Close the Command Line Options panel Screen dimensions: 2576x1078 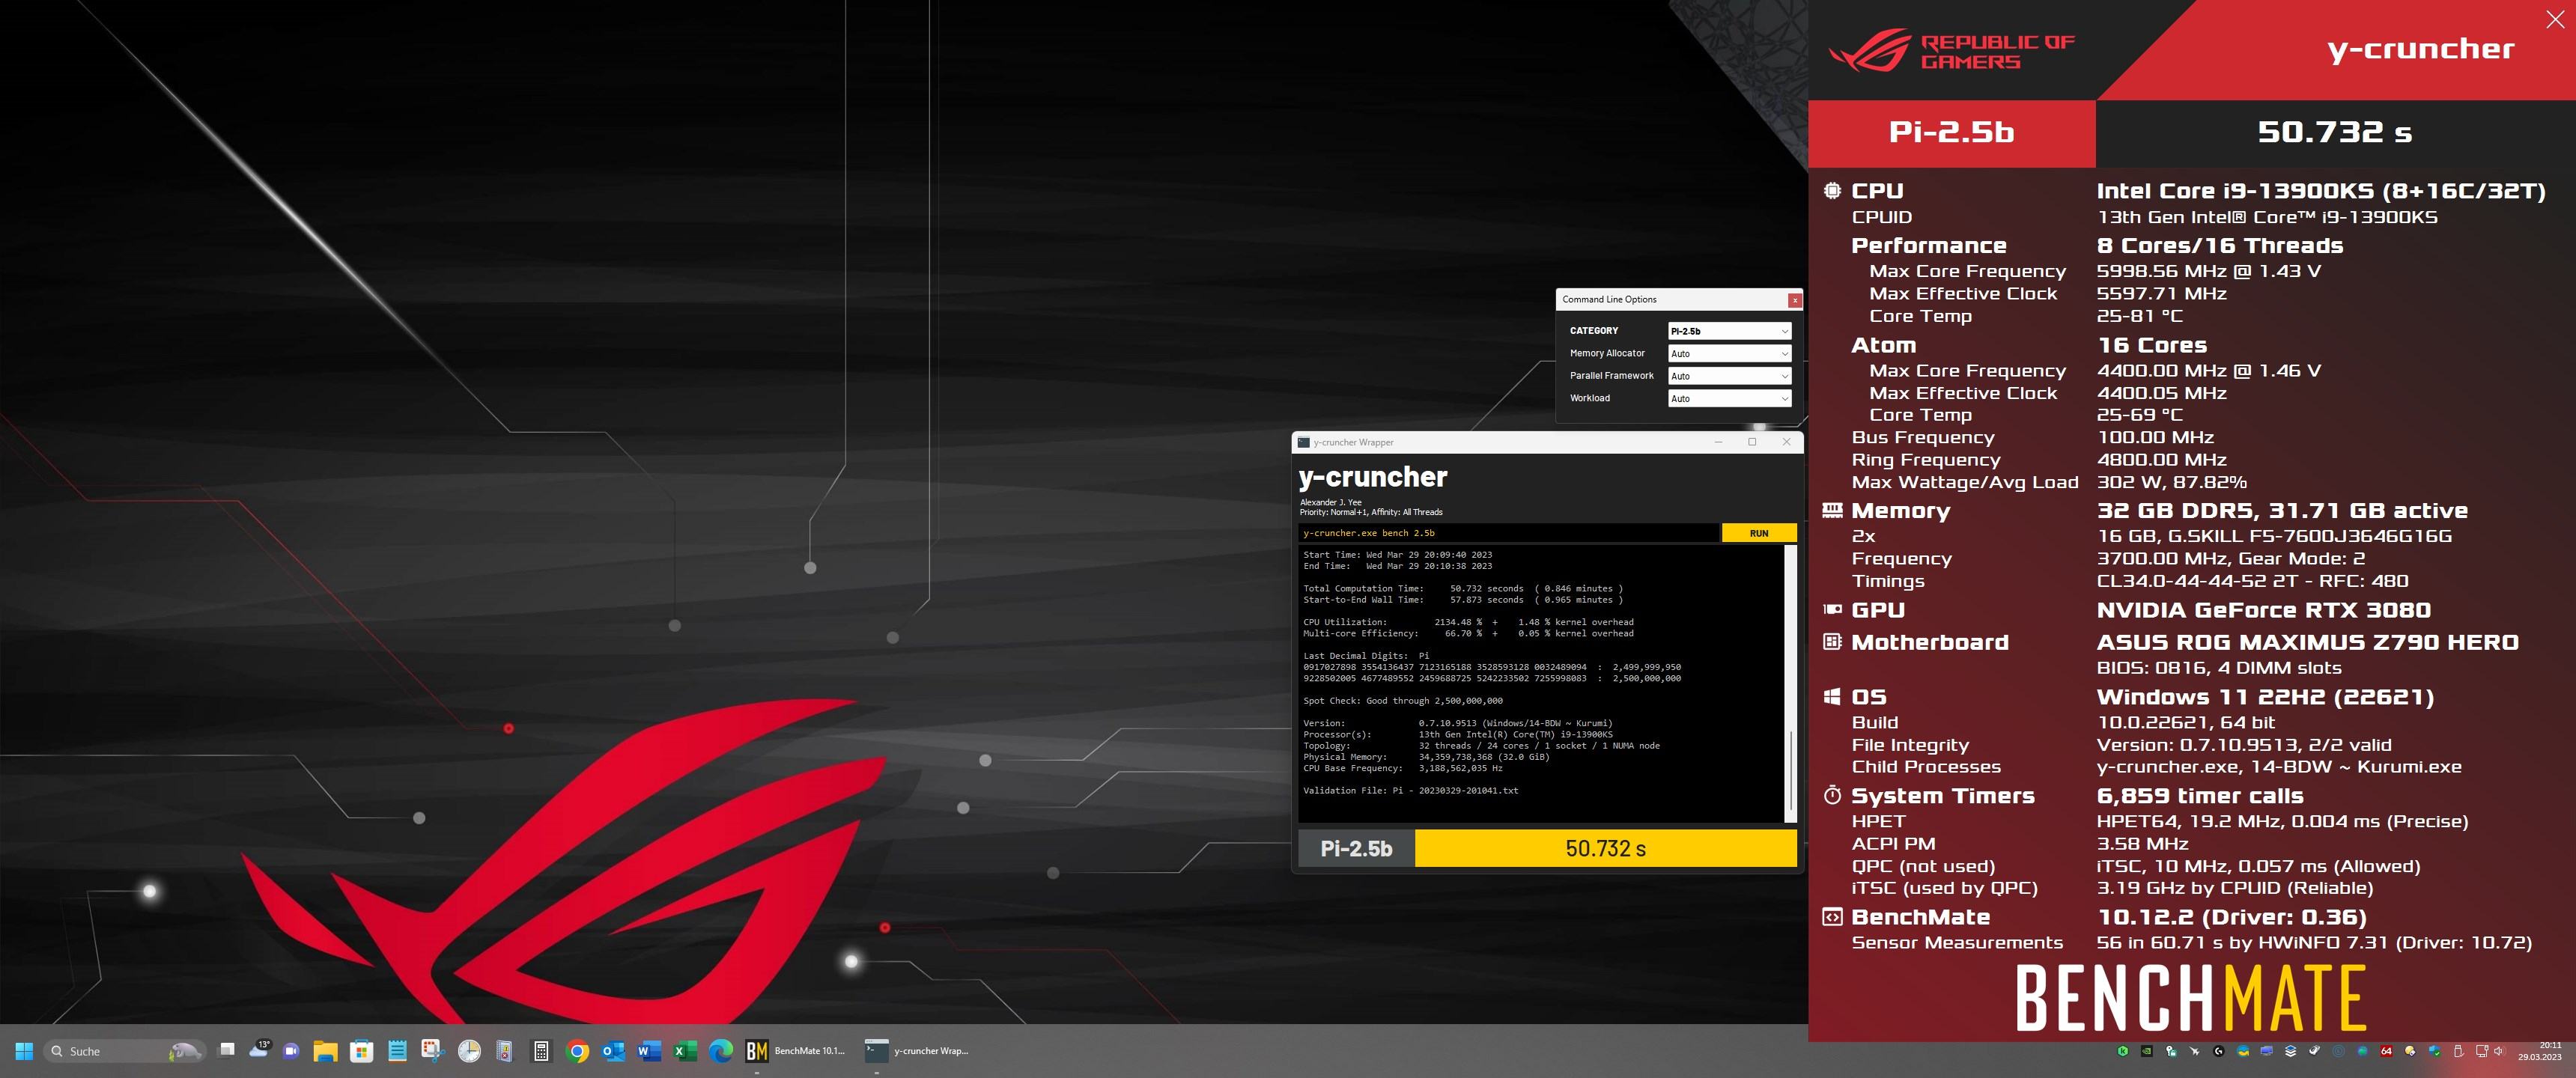(x=1795, y=300)
